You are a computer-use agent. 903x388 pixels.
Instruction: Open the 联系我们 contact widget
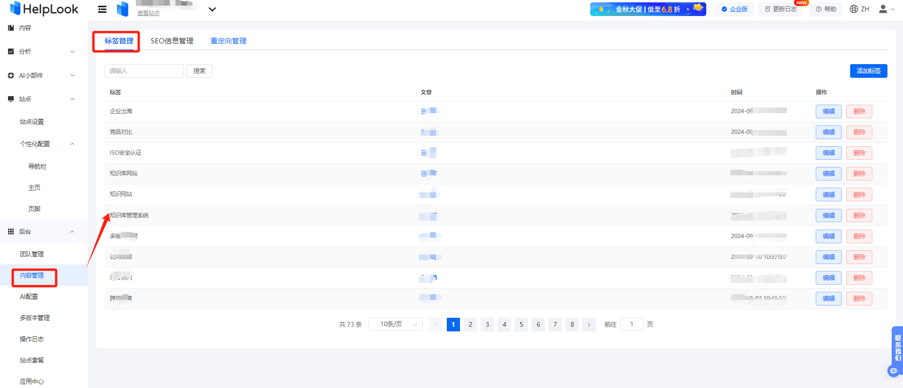click(x=897, y=348)
